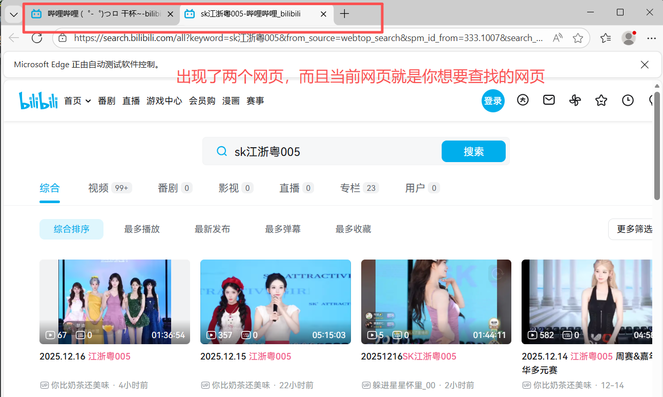
Task: Select 综合排序 sort option
Action: click(71, 229)
